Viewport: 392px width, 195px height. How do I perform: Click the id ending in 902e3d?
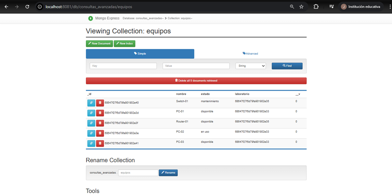coord(122,113)
